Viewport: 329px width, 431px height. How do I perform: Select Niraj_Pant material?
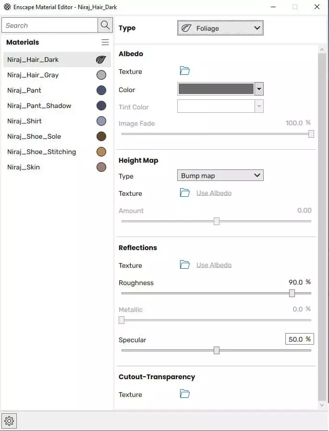coord(24,90)
